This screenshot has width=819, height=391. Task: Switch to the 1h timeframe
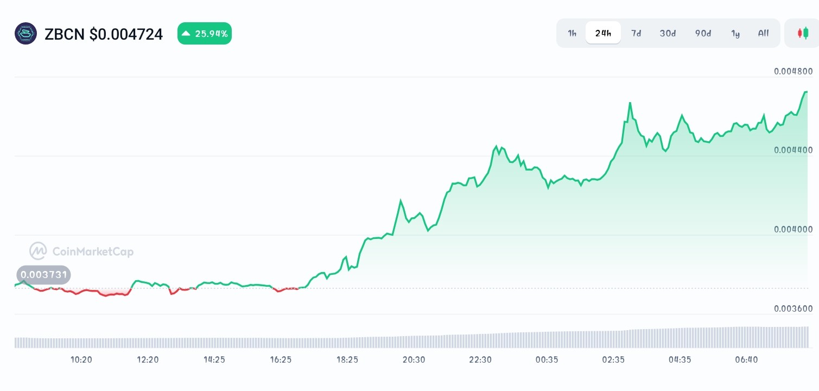pyautogui.click(x=572, y=33)
